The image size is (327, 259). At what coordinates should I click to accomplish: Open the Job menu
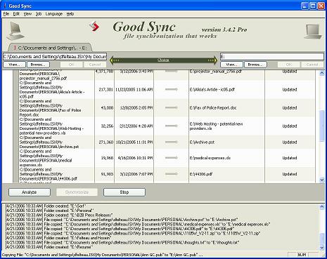click(x=39, y=14)
